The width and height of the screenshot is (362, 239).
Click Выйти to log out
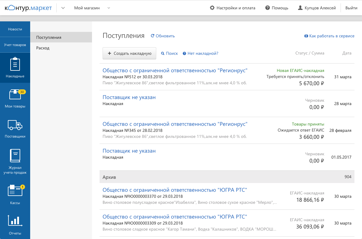(351, 8)
